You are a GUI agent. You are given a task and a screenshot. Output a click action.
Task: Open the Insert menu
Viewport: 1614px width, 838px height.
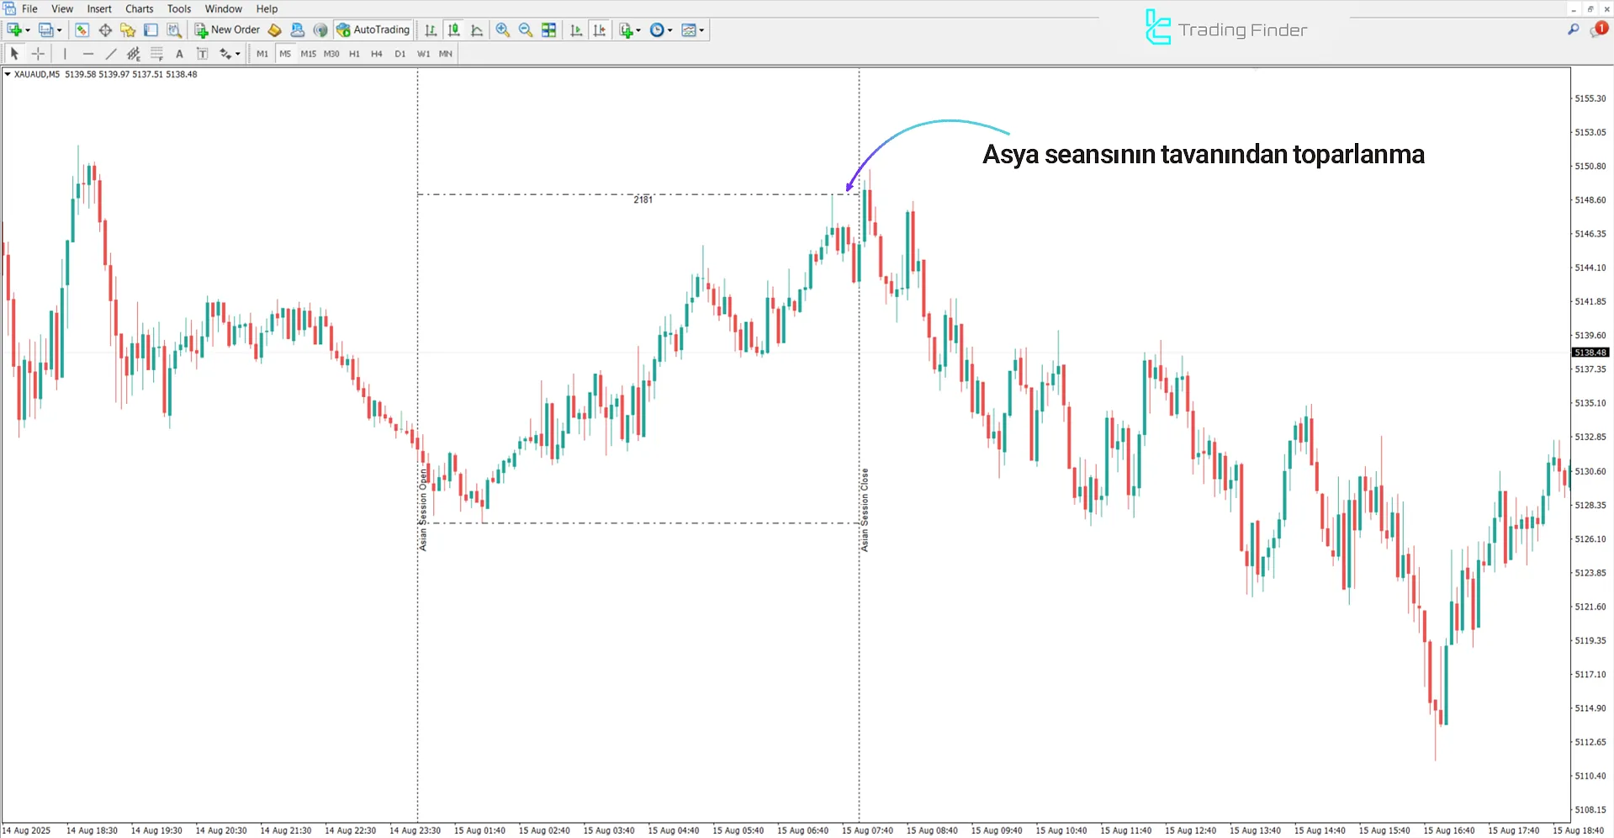(99, 9)
